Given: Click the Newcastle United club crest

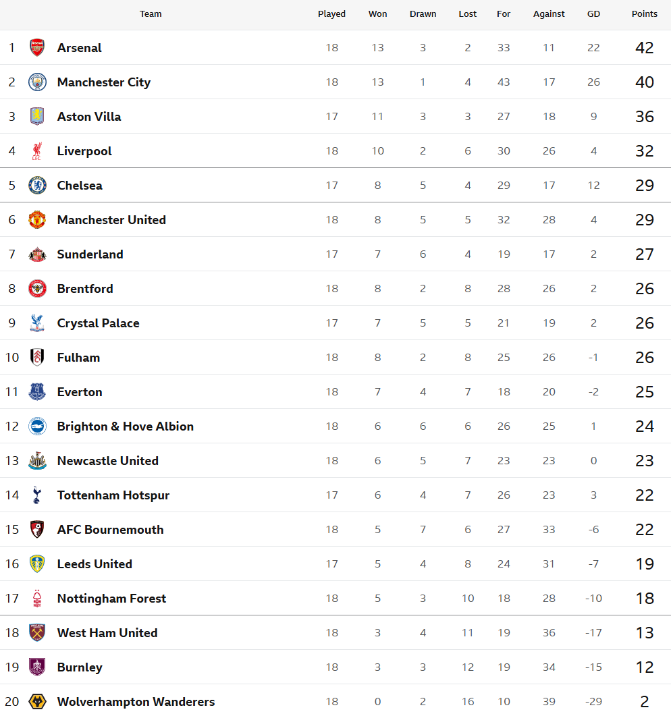Looking at the screenshot, I should pyautogui.click(x=37, y=461).
